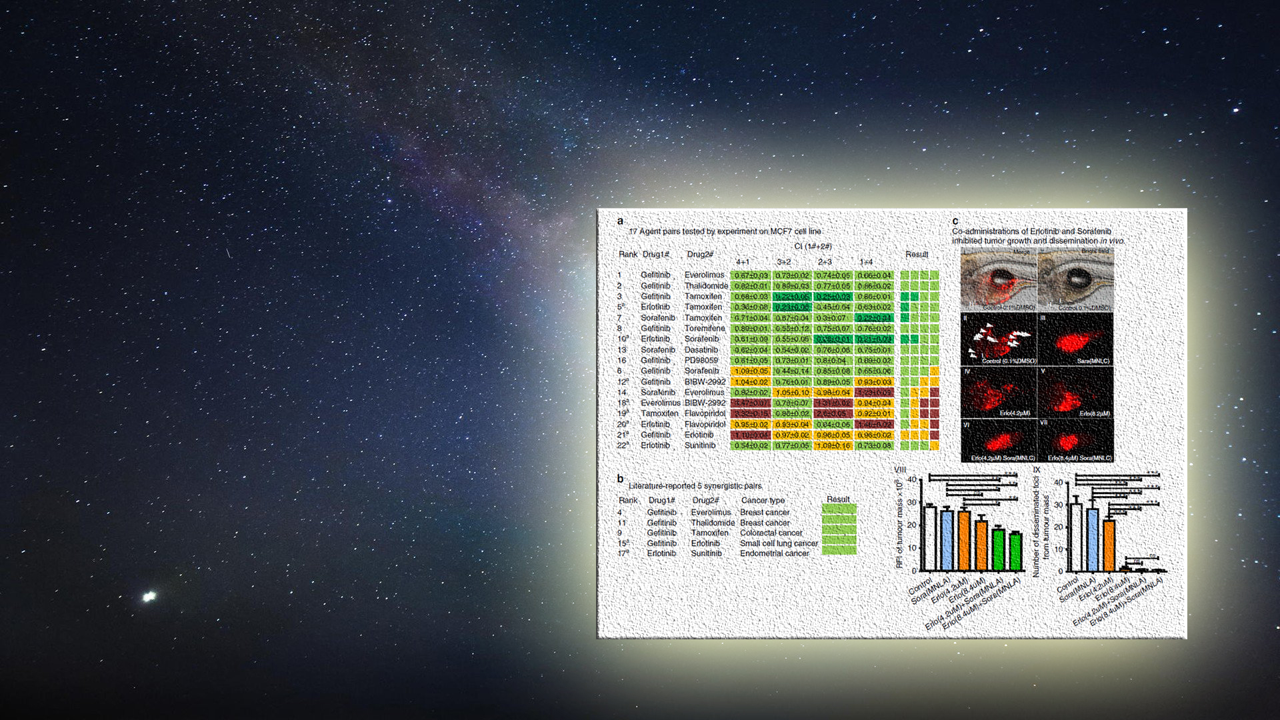This screenshot has width=1280, height=720.
Task: Click 'Toremifene' in the rank 8 row
Action: [705, 328]
